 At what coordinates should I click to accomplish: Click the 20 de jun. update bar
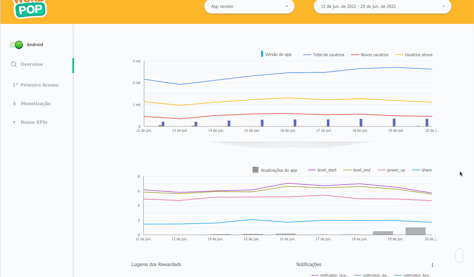pyautogui.click(x=415, y=231)
